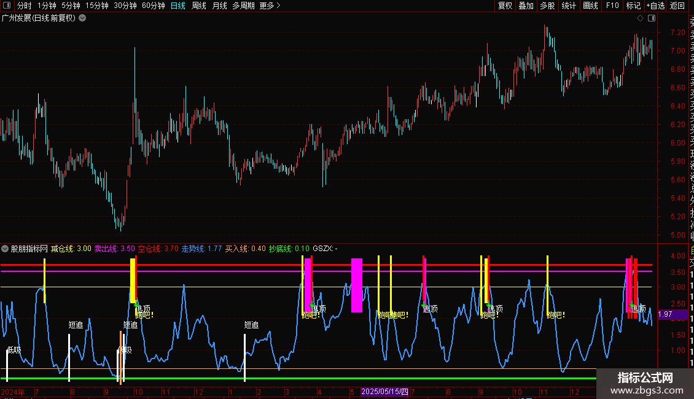Switch to the 分时 chart tab
Screen dimensions: 694x399
(x=24, y=6)
